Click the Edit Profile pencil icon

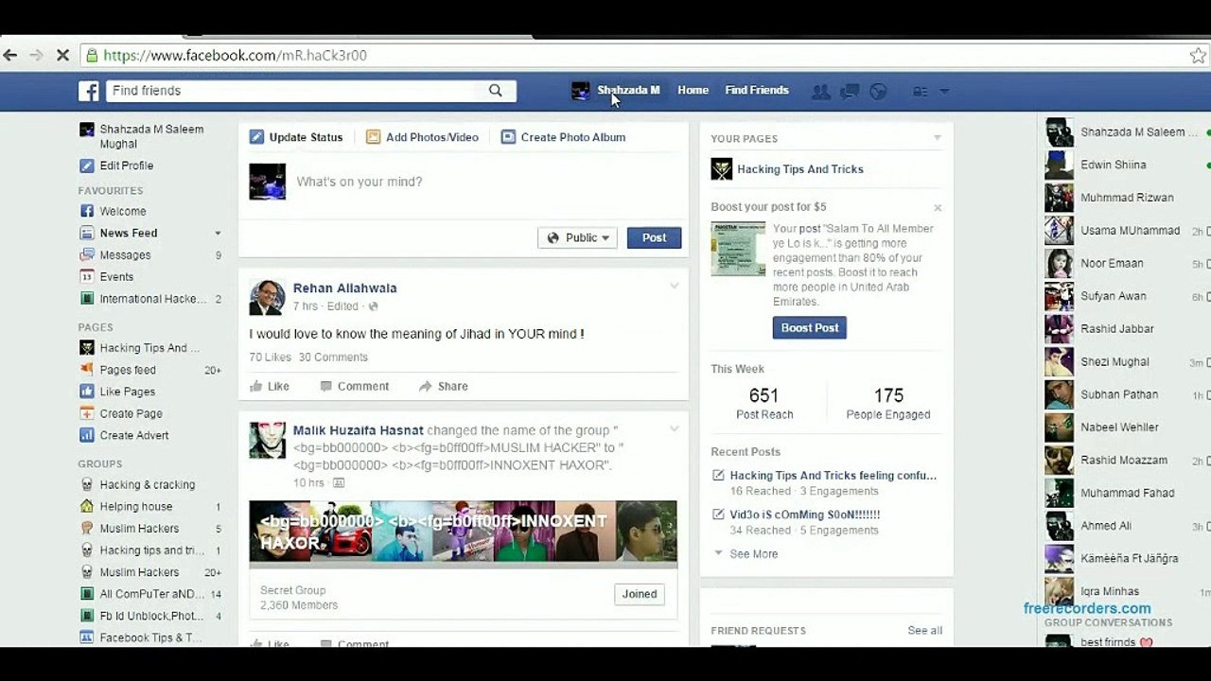tap(87, 166)
